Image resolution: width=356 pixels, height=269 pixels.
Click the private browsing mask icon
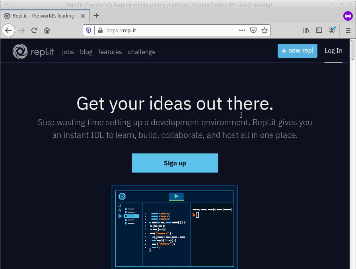(x=348, y=16)
